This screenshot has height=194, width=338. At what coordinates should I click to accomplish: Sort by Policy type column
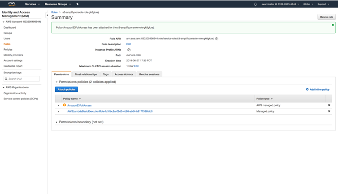pos(264,99)
